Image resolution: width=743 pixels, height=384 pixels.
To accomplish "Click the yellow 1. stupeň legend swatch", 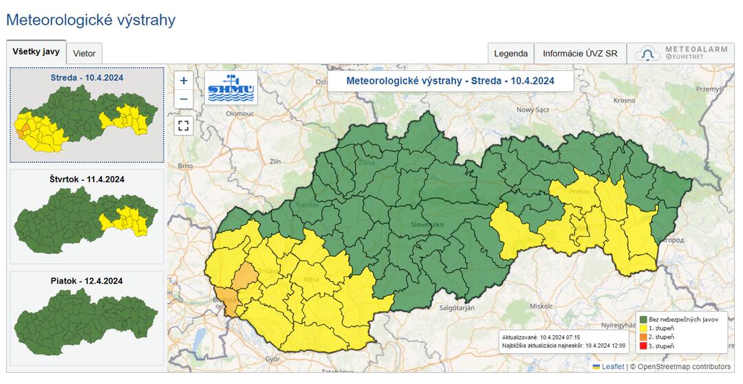I will click(x=643, y=329).
